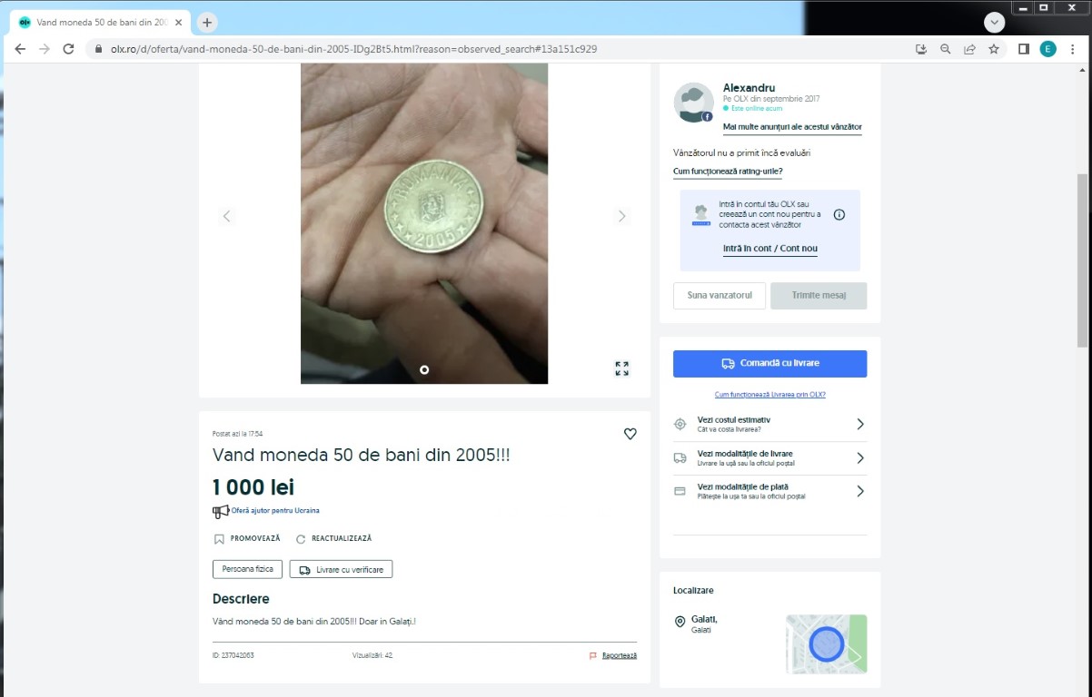This screenshot has height=697, width=1092.
Task: Open fullscreen image view icon
Action: click(621, 368)
